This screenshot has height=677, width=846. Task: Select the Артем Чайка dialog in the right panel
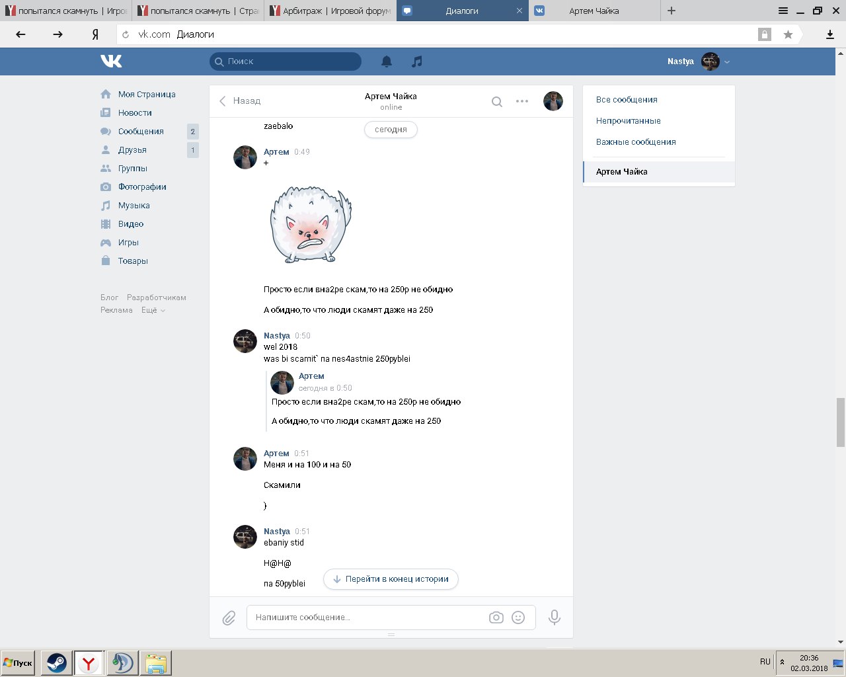[659, 172]
